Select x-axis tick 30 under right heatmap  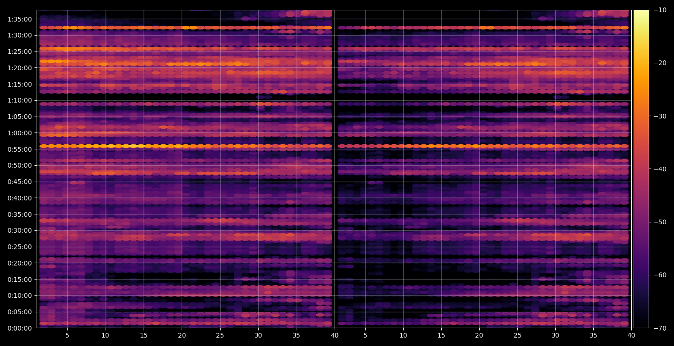click(x=556, y=336)
